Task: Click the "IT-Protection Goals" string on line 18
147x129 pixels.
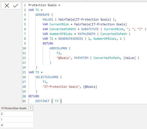Action: click(61, 87)
